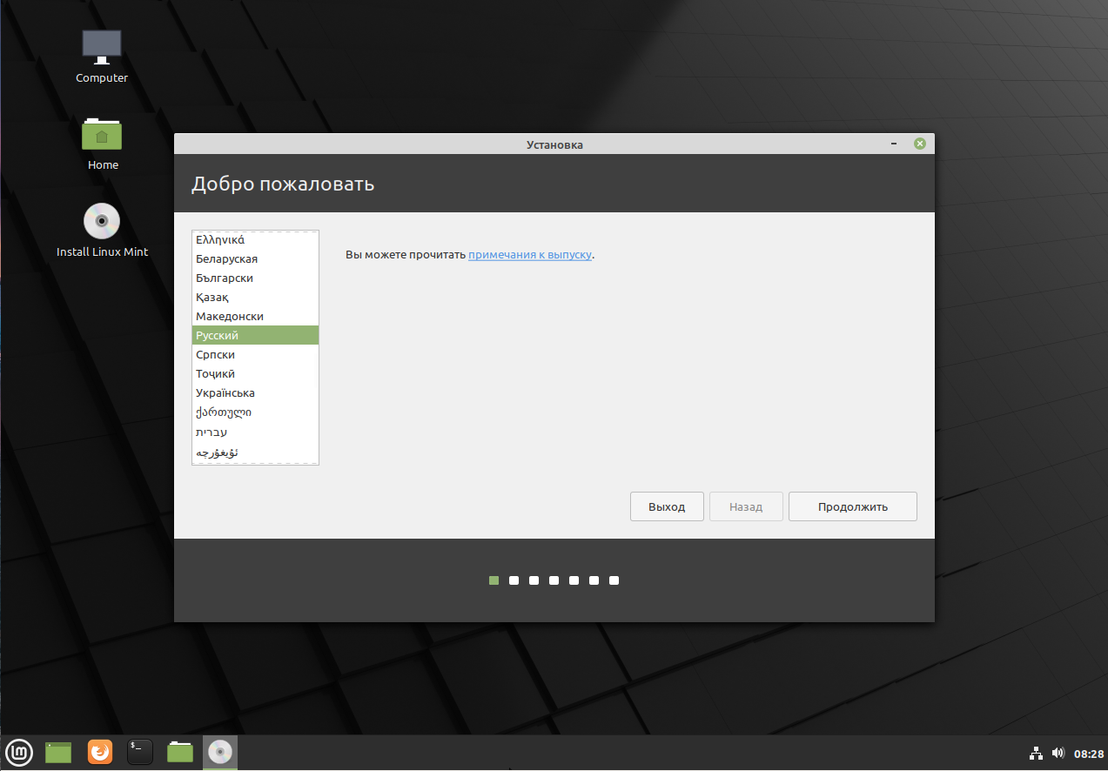The image size is (1108, 771).
Task: Select Ελληνικά language option
Action: coord(220,239)
